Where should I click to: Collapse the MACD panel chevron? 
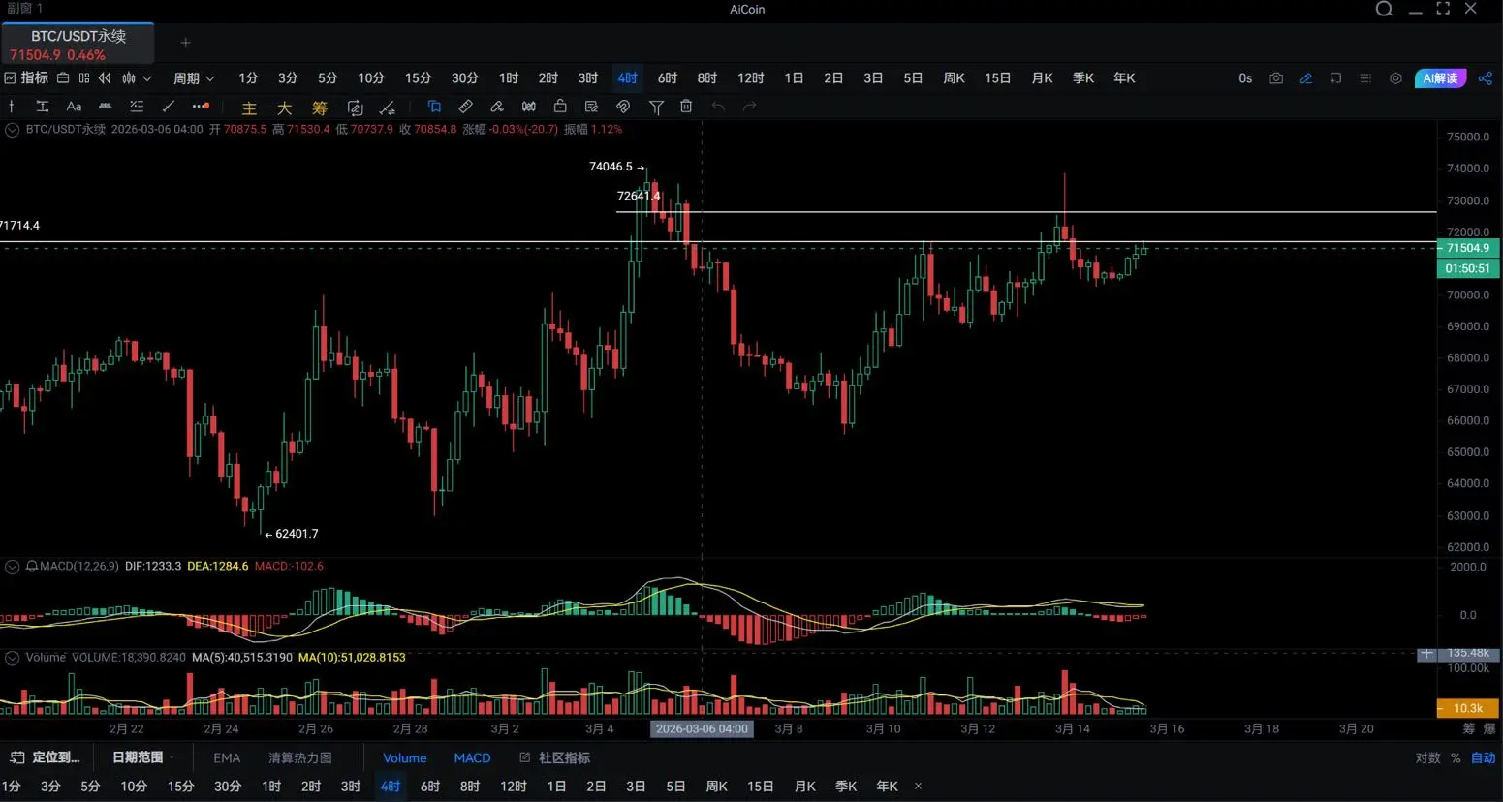[x=13, y=567]
